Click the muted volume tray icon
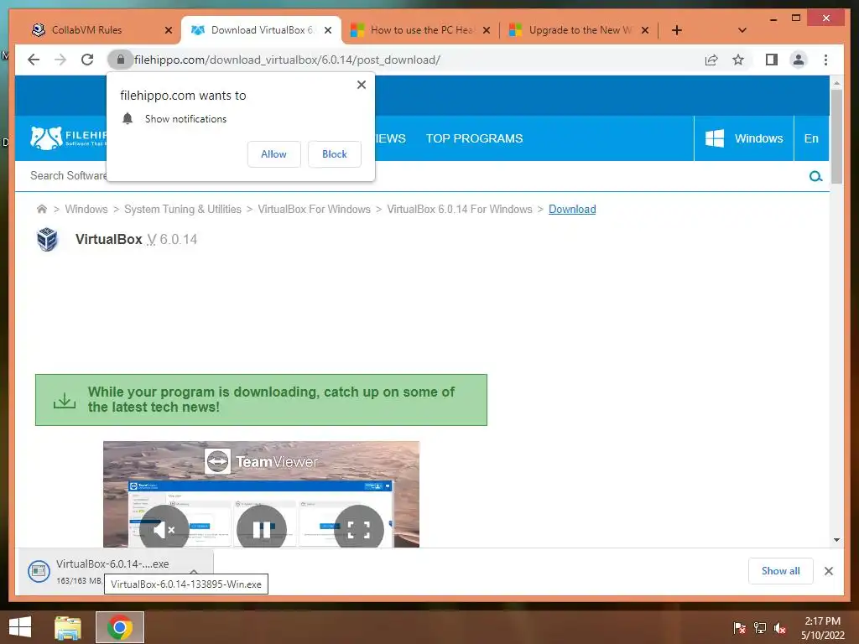The height and width of the screenshot is (644, 859). pyautogui.click(x=780, y=628)
